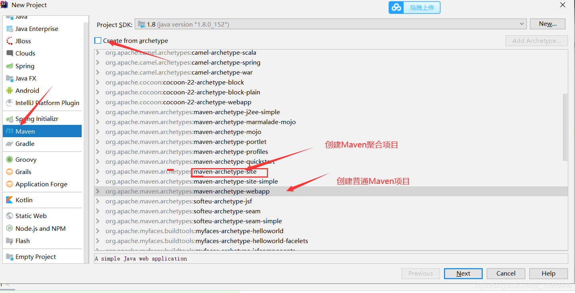Select the Empty Project folder icon
The width and height of the screenshot is (575, 293).
(10, 257)
